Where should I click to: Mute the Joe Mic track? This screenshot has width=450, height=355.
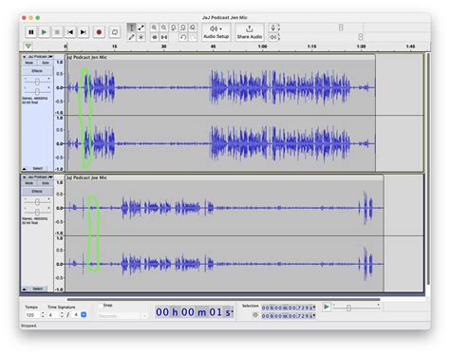(29, 183)
